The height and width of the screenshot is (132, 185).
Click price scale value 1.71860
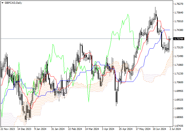click(179, 65)
